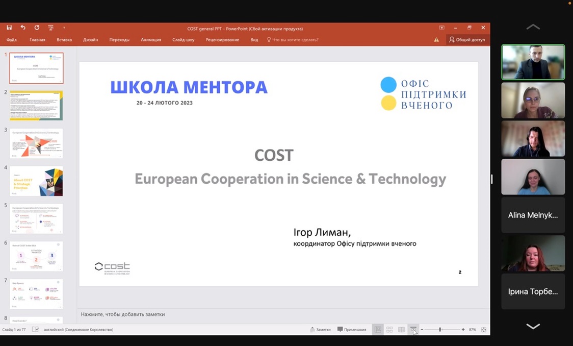This screenshot has height=346, width=573.
Task: Click the activation warning triangle icon
Action: 436,39
